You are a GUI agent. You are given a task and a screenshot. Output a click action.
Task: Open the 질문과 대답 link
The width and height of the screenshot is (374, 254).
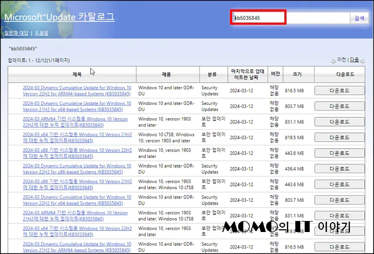pos(16,33)
